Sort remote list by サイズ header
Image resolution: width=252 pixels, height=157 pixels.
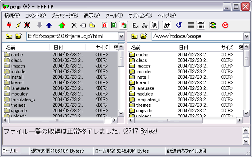click(223, 48)
